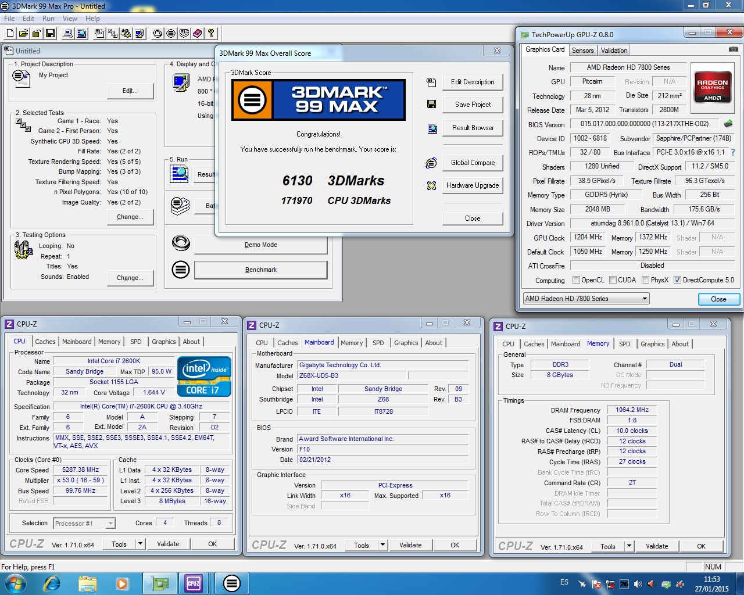
Task: Open Internet Explorer from the taskbar
Action: (52, 583)
